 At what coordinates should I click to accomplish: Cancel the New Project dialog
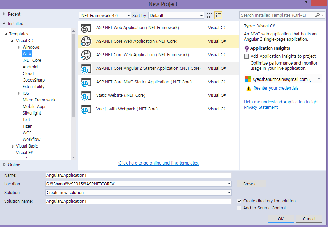tap(309, 219)
